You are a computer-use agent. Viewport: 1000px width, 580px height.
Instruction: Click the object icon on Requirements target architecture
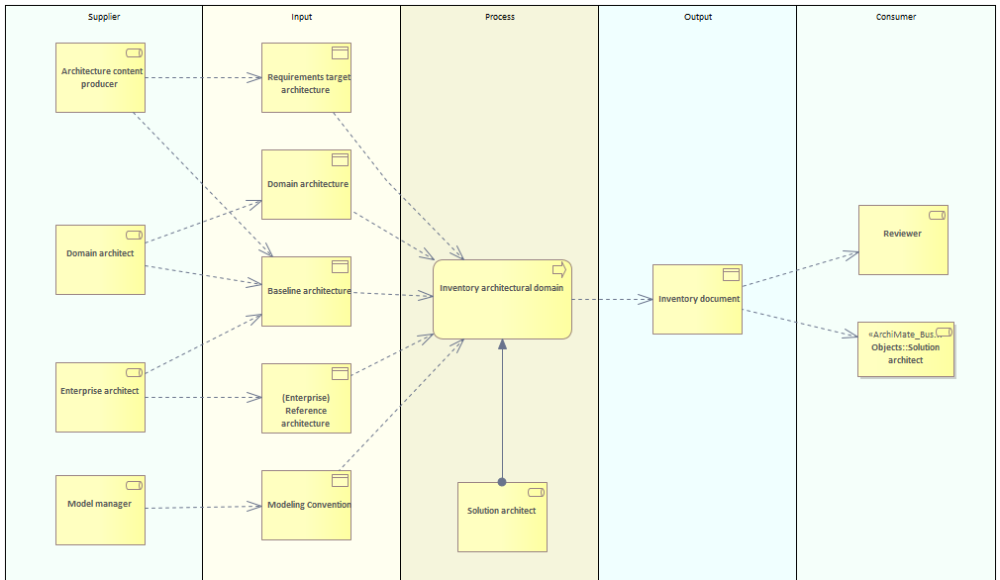[x=340, y=53]
